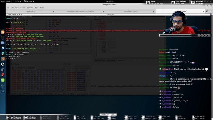This screenshot has height=120, width=213.
Task: Click Cur Pos shortcut in nano footer
Action: (x=97, y=117)
